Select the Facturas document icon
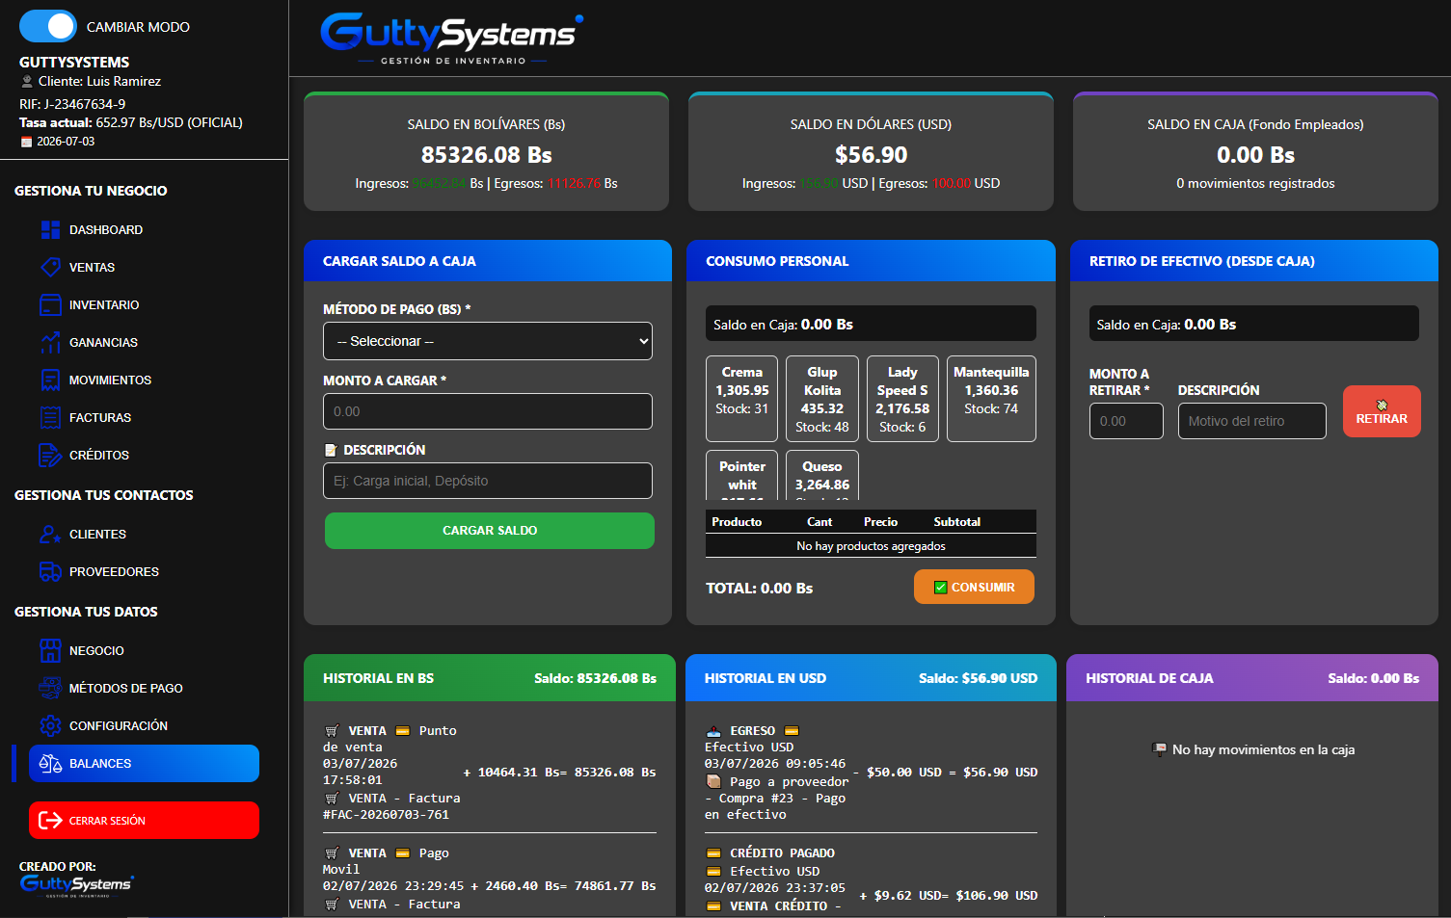Image resolution: width=1451 pixels, height=918 pixels. tap(50, 417)
